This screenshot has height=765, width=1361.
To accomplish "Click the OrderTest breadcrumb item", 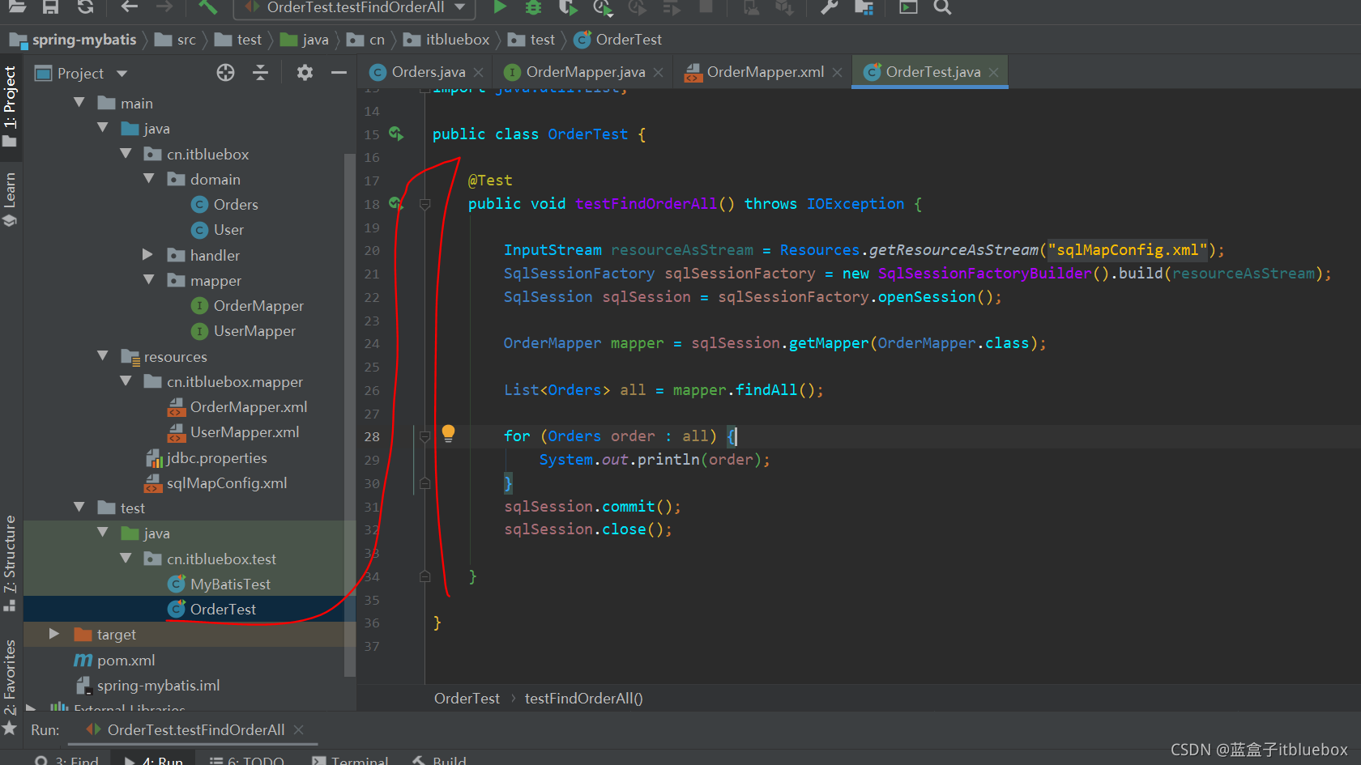I will tap(618, 40).
